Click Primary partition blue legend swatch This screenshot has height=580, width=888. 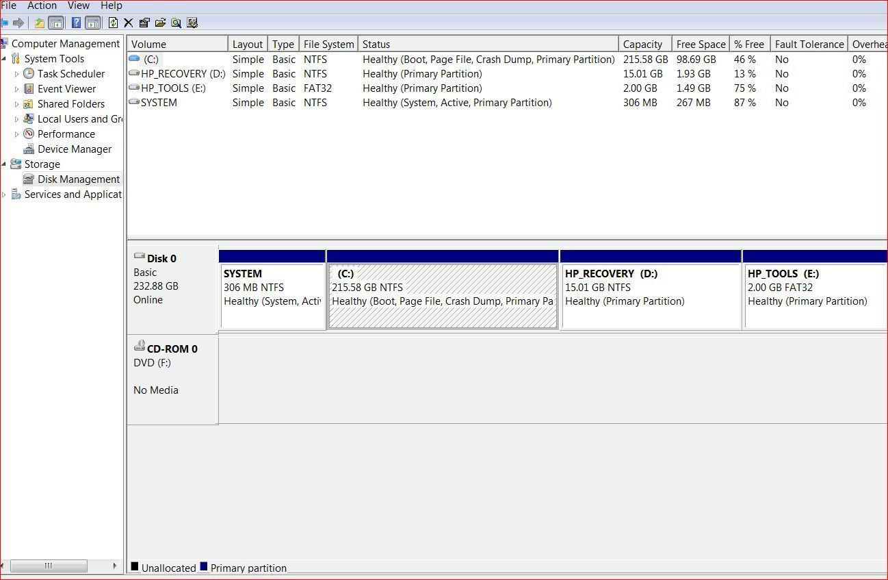tap(204, 566)
